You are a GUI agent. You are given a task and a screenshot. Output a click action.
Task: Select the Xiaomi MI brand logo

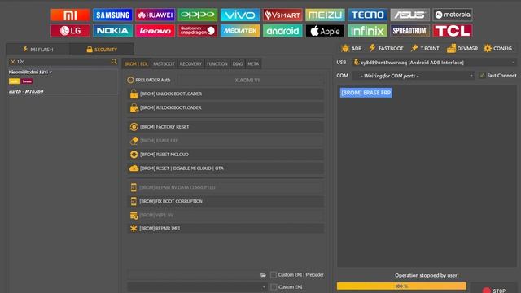70,15
